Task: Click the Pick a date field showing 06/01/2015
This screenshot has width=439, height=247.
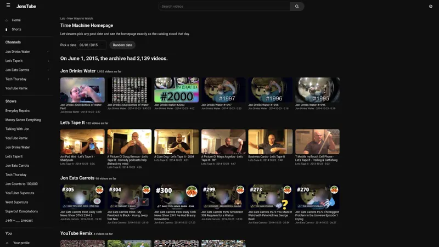Action: pos(92,45)
